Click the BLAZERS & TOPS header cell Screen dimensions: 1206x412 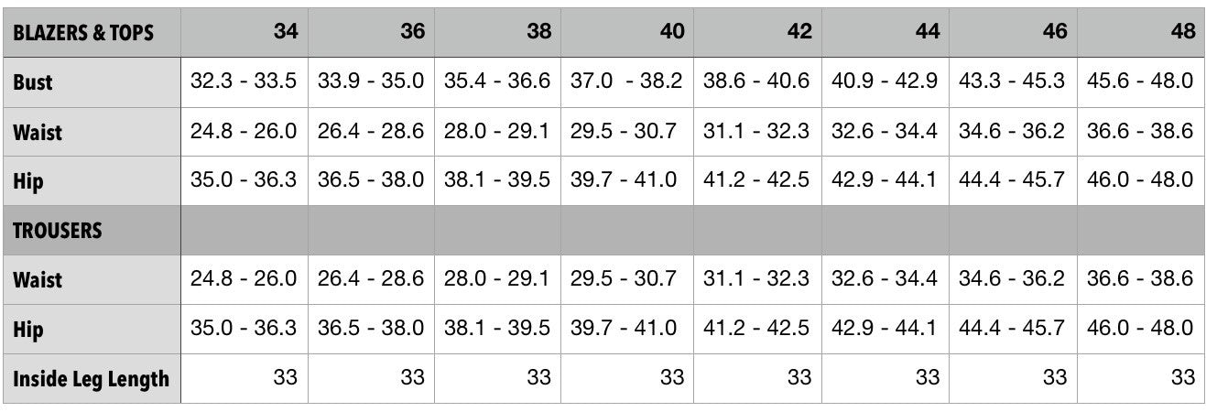83,33
